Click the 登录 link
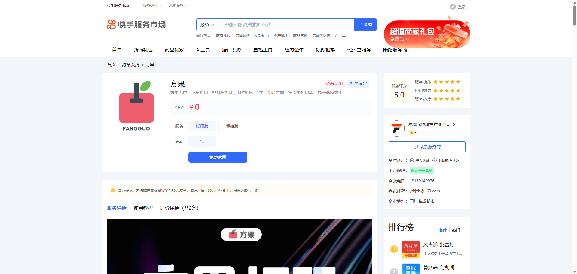577x274 pixels. 462,7
